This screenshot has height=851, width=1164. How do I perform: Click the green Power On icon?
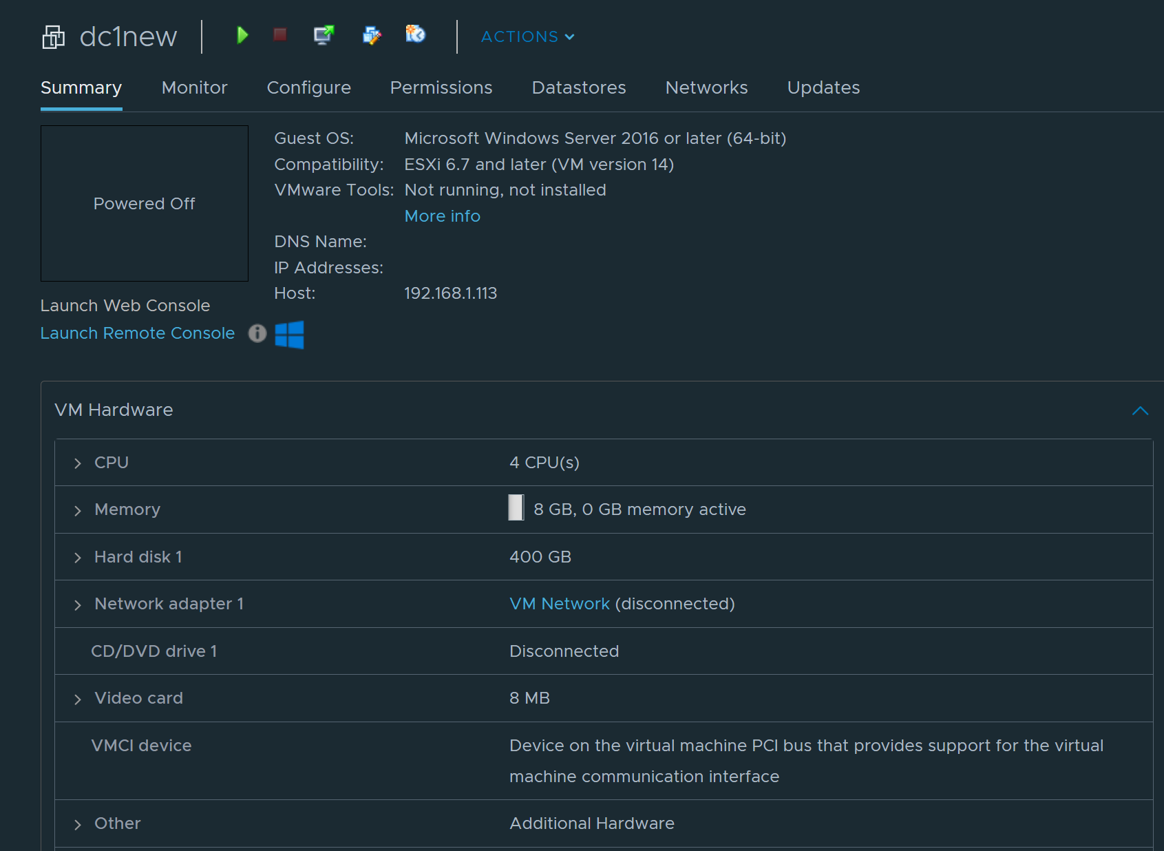(242, 35)
